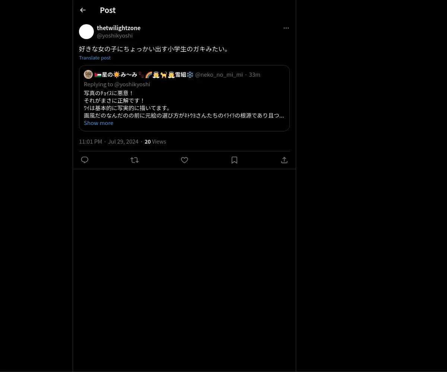Expand quoted post with Show more

pyautogui.click(x=98, y=123)
